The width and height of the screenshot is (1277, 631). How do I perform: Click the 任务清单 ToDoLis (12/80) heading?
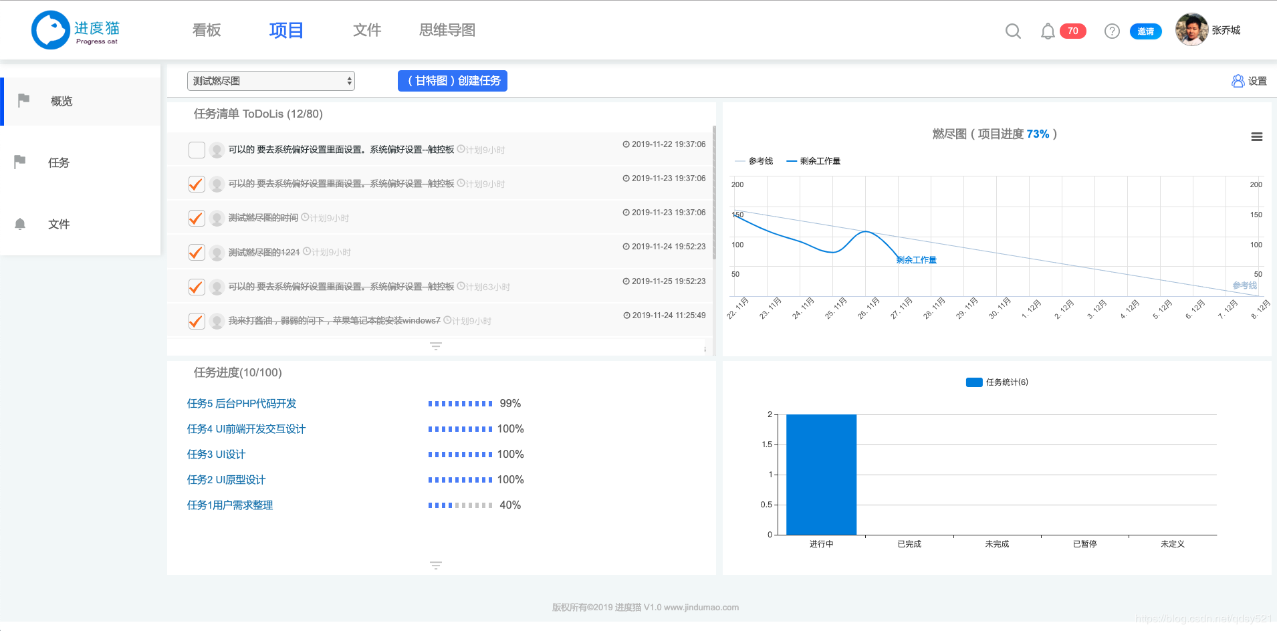[258, 114]
